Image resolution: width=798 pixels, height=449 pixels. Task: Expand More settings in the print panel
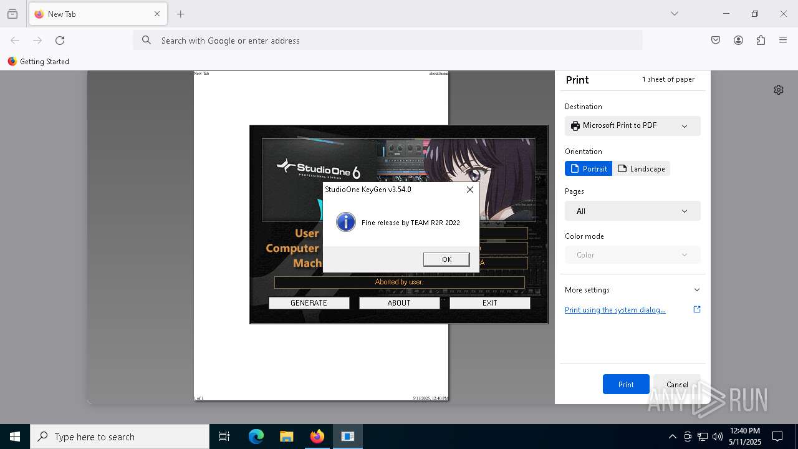tap(632, 290)
